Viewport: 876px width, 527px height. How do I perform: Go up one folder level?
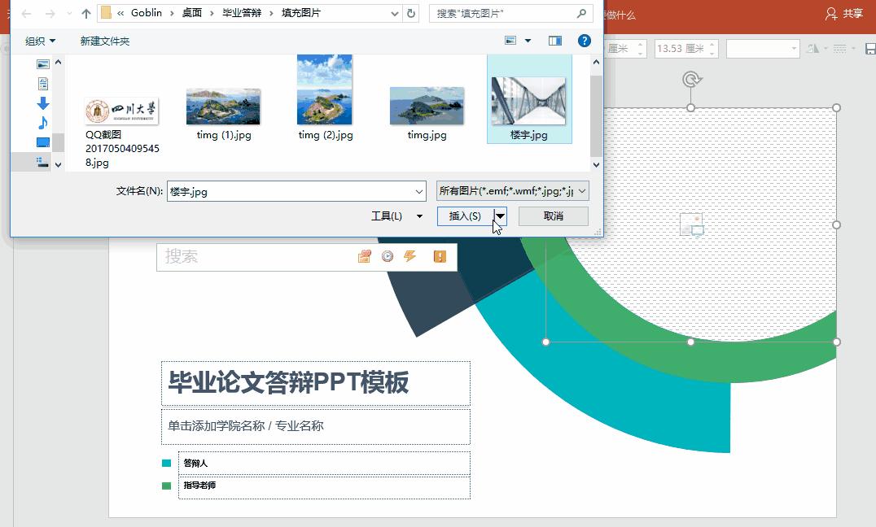(86, 13)
